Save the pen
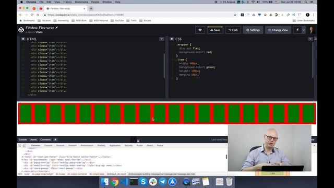The height and width of the screenshot is (188, 334). click(214, 30)
